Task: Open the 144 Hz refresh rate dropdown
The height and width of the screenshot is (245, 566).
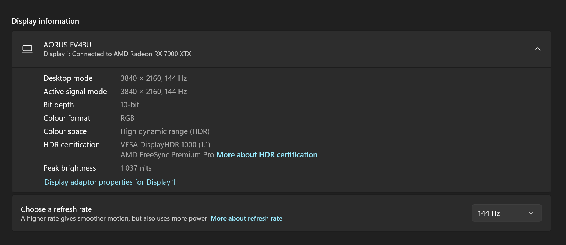Action: [506, 213]
